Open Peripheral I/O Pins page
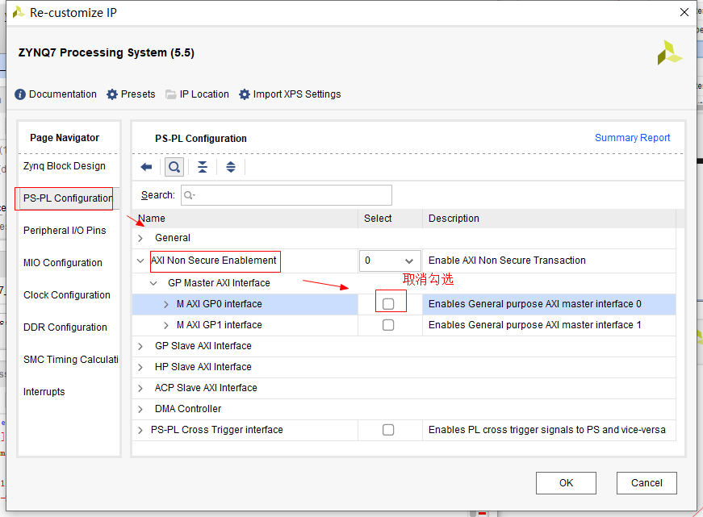The height and width of the screenshot is (517, 703). pyautogui.click(x=65, y=231)
